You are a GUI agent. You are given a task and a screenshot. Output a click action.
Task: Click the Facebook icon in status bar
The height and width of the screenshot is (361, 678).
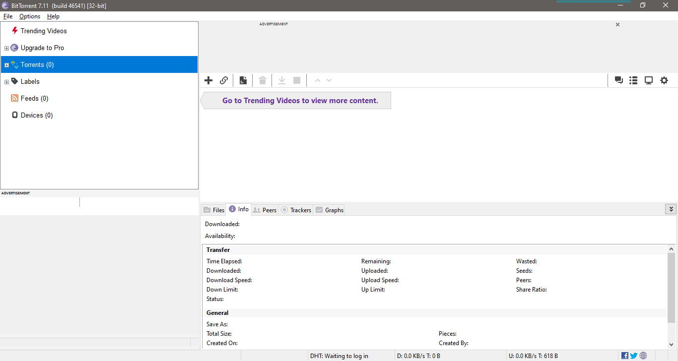tap(625, 356)
